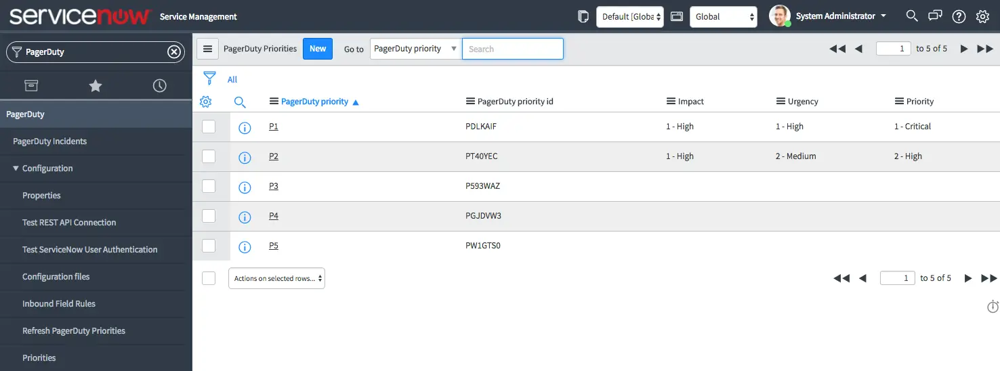
Task: Collapse the Configuration navigator section
Action: coord(43,169)
